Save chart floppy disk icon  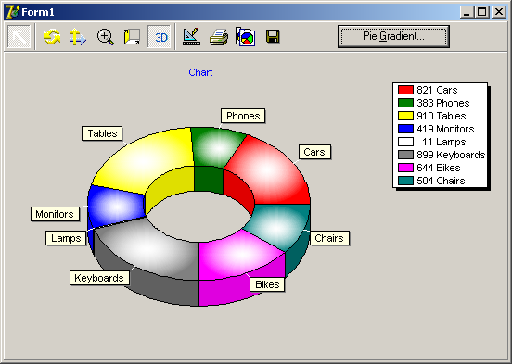[273, 36]
